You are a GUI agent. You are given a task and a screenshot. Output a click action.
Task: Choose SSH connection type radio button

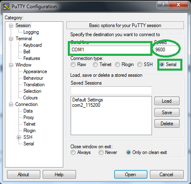[140, 64]
